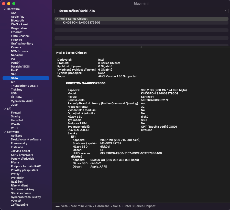The image size is (230, 210).
Task: Open NVMExpress sidebar item
Action: (19, 51)
